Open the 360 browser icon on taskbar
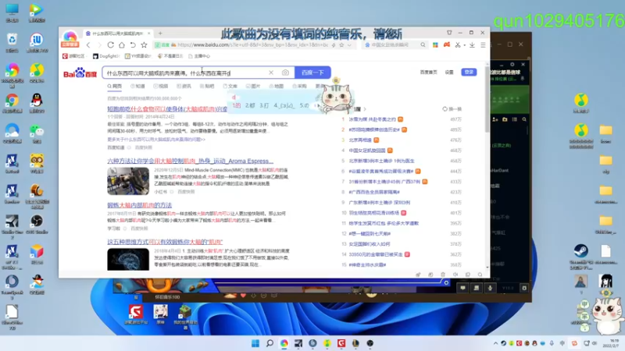The image size is (625, 351). tap(284, 343)
